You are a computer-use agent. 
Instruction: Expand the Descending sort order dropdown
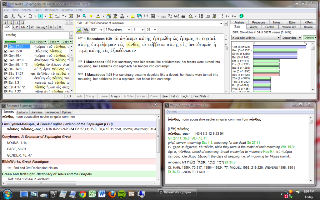pyautogui.click(x=291, y=37)
